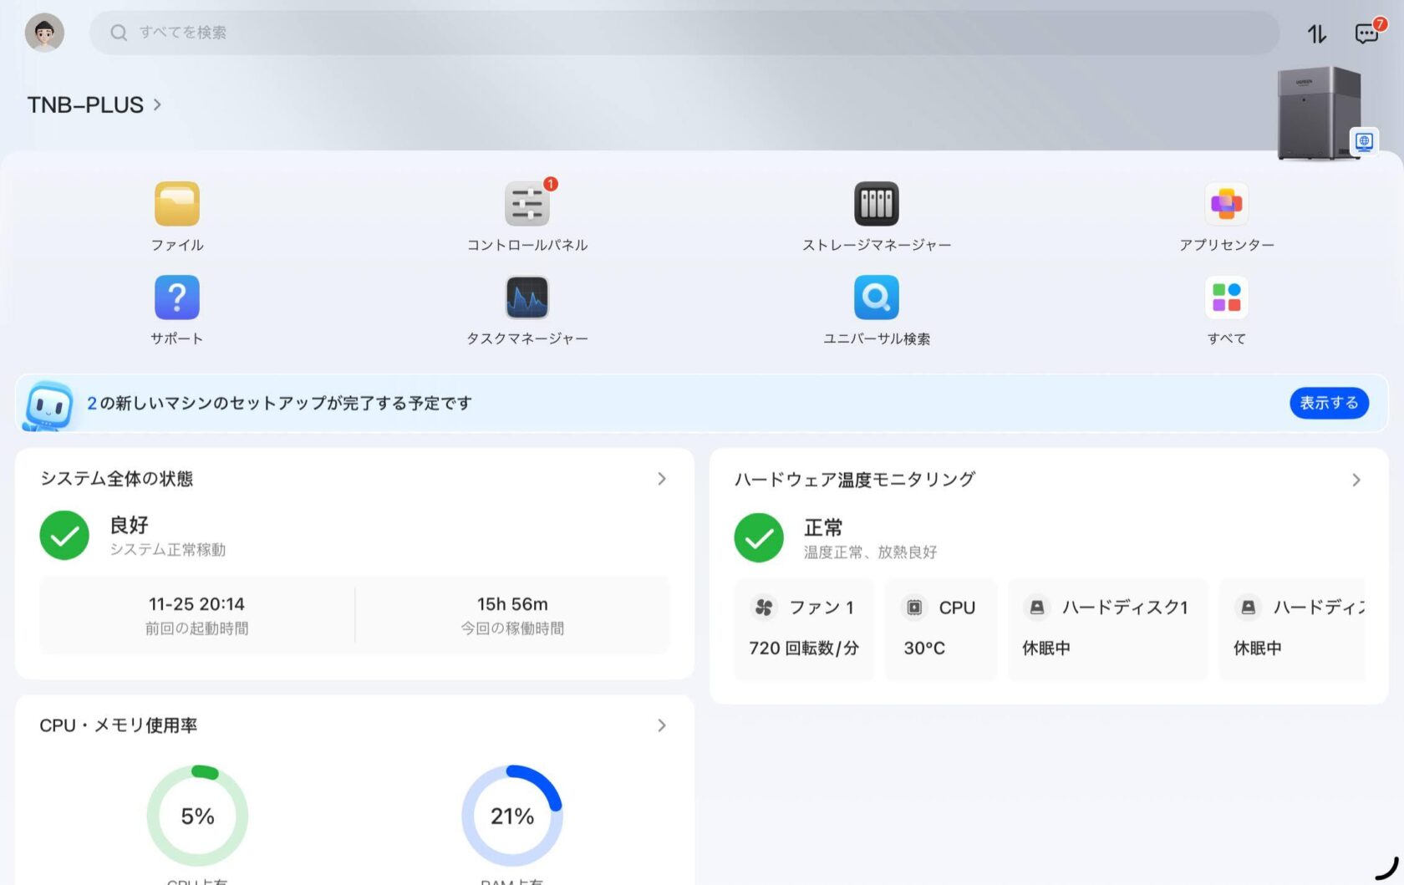Select the ファン 1 fan speed card

coord(803,628)
